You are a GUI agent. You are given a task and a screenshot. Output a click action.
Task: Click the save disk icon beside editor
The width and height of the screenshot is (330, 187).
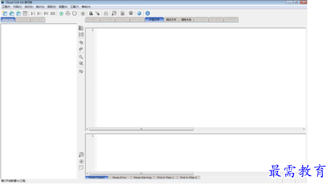coord(81,35)
